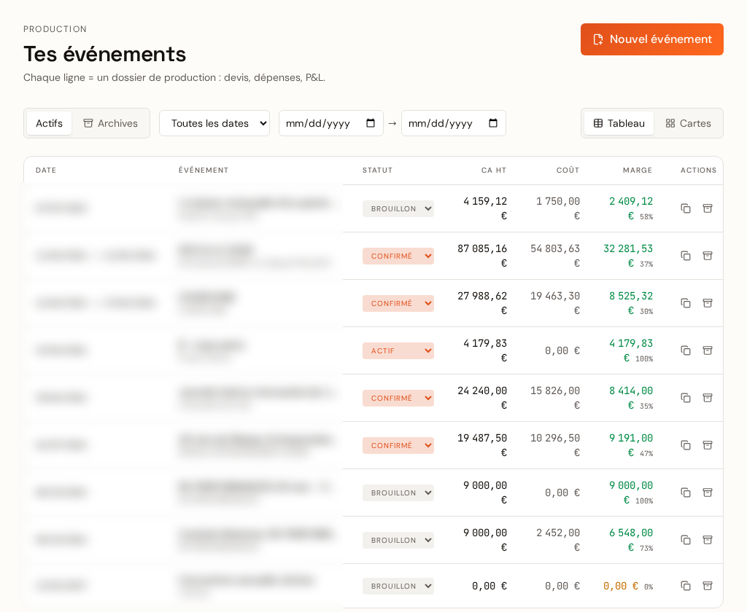Click the ÉVÉNEMENT column header
Screen dimensions: 747x612
[x=204, y=170]
